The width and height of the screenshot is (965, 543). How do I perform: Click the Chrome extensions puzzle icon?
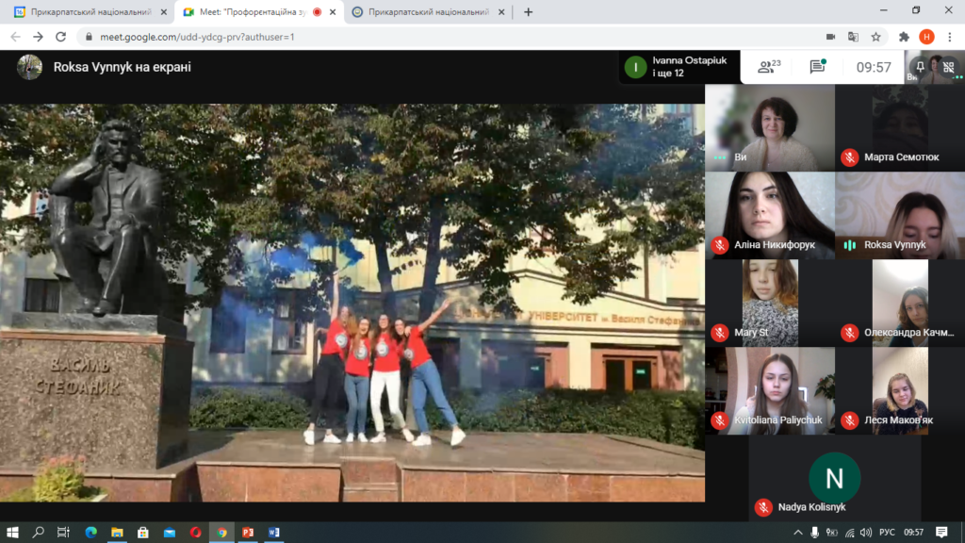(904, 37)
